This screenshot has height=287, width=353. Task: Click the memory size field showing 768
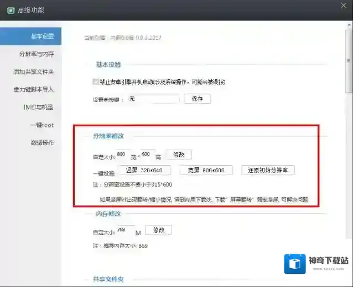coord(125,230)
